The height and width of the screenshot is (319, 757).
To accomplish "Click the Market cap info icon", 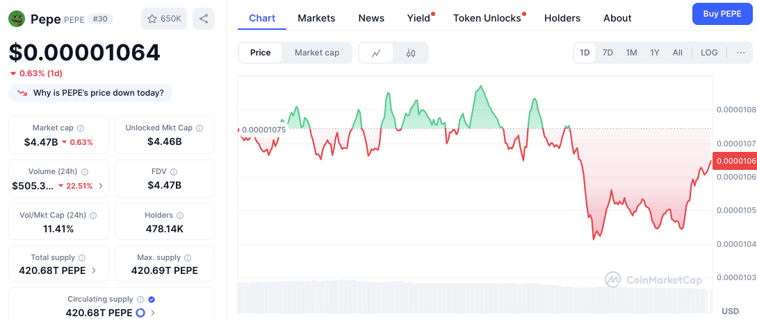I will pyautogui.click(x=81, y=128).
